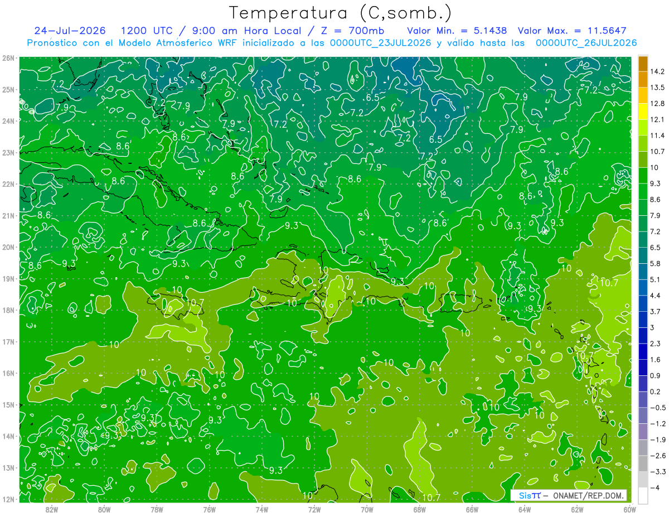The height and width of the screenshot is (517, 669).
Task: Click the 4.4 value on color scale
Action: pos(655,296)
